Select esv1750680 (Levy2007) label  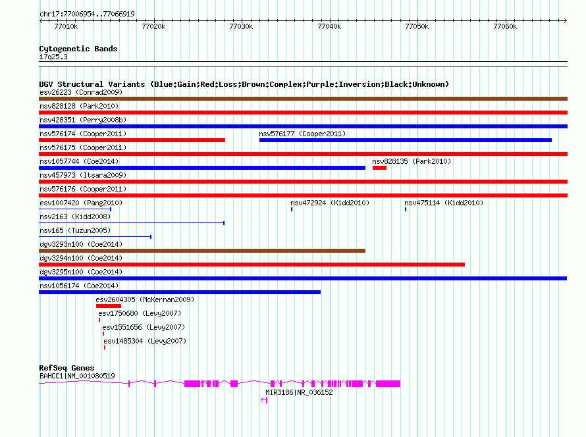click(x=140, y=313)
